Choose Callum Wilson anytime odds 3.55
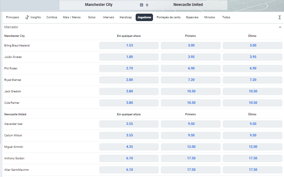The height and width of the screenshot is (177, 284). point(129,135)
